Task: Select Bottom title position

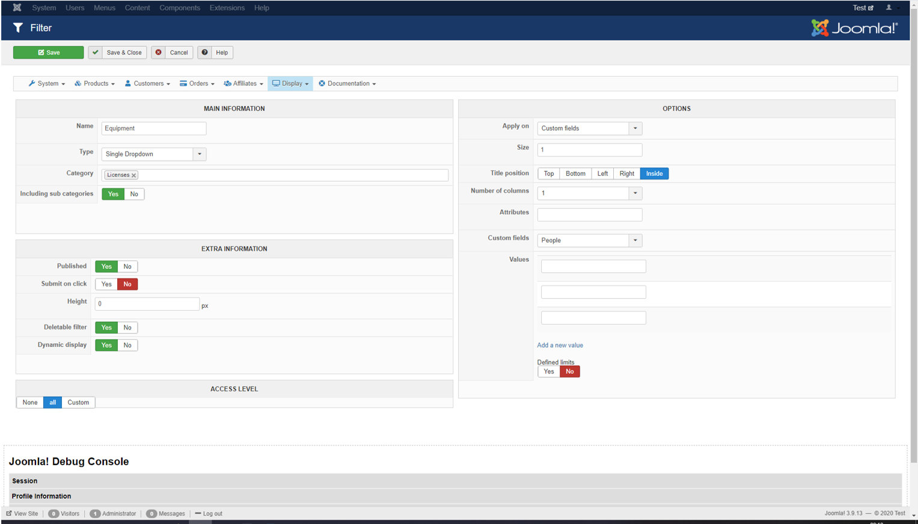Action: point(575,173)
